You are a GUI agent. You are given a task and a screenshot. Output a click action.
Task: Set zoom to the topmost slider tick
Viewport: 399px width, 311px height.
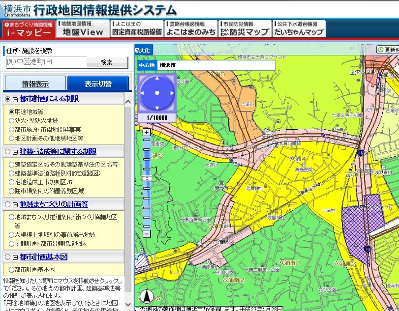(147, 140)
